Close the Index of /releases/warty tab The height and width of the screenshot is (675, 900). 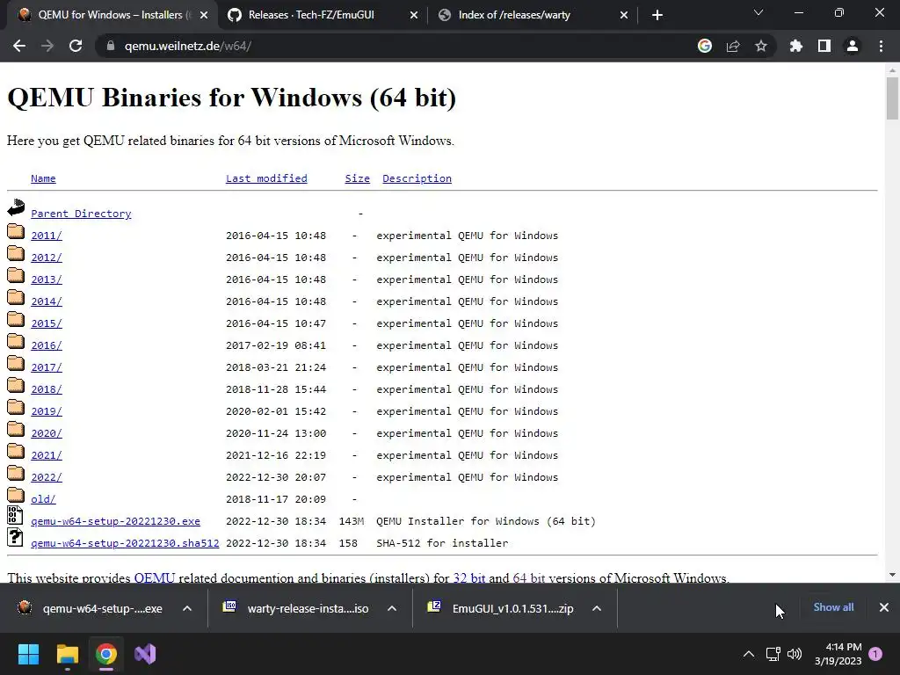[x=624, y=16]
